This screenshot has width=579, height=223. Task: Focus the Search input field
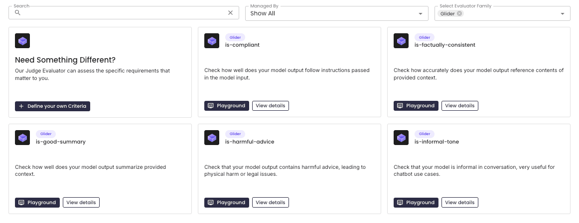tap(124, 13)
